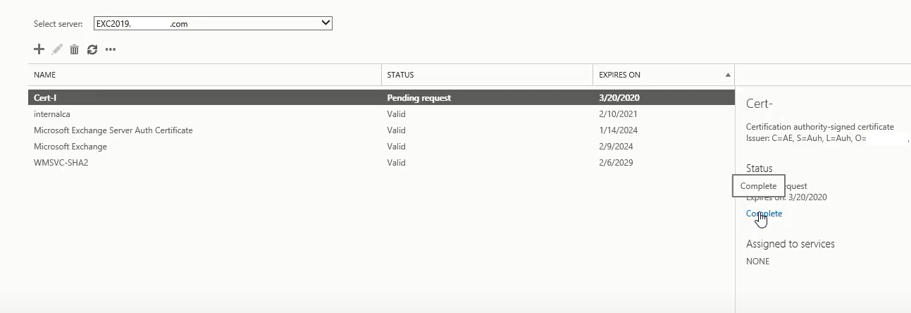
Task: Click the Complete link under Status
Action: point(764,213)
